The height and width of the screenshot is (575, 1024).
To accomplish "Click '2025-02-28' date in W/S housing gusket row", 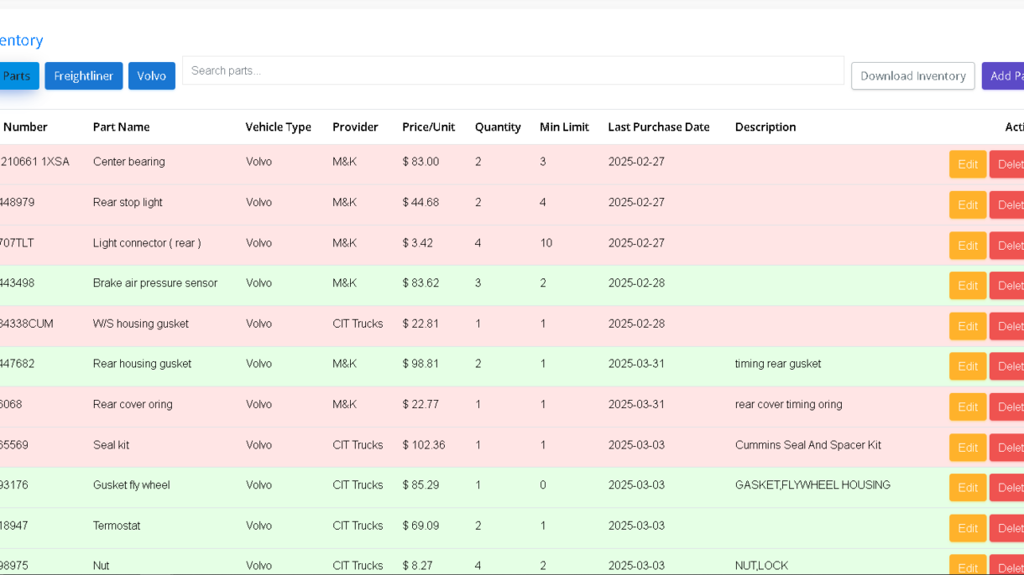I will click(x=636, y=324).
